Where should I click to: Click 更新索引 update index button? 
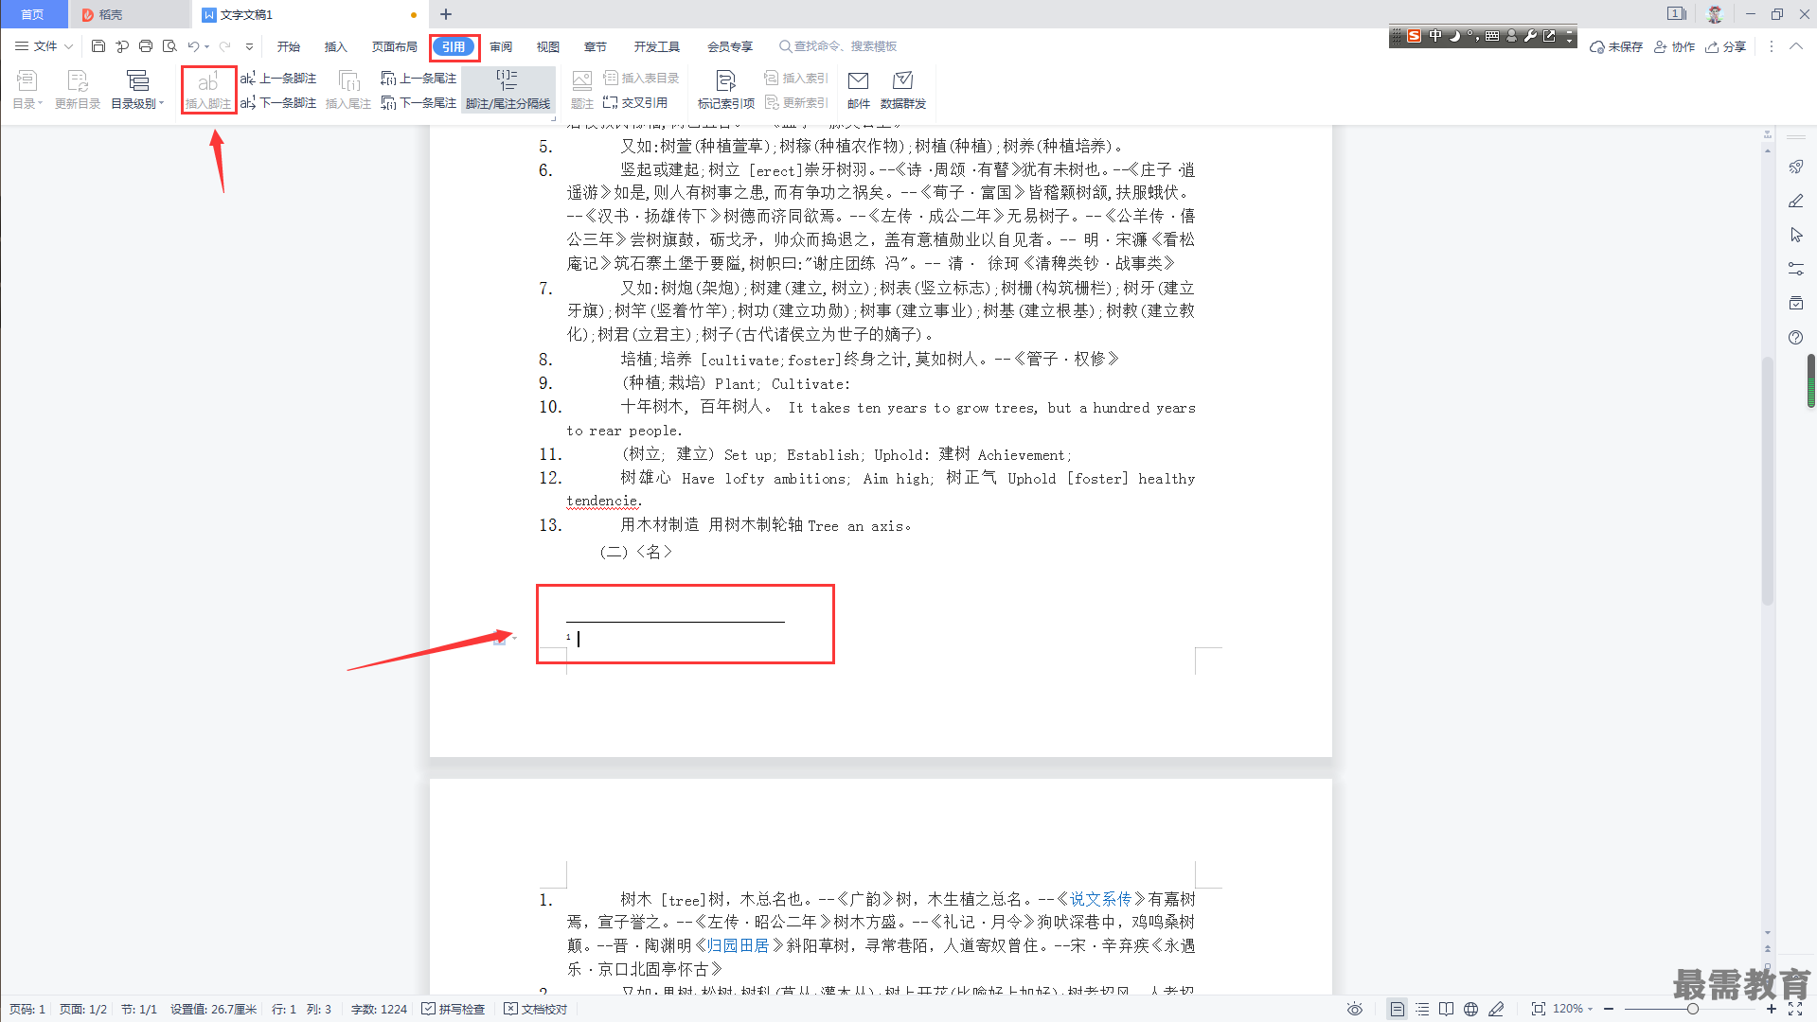click(x=796, y=103)
